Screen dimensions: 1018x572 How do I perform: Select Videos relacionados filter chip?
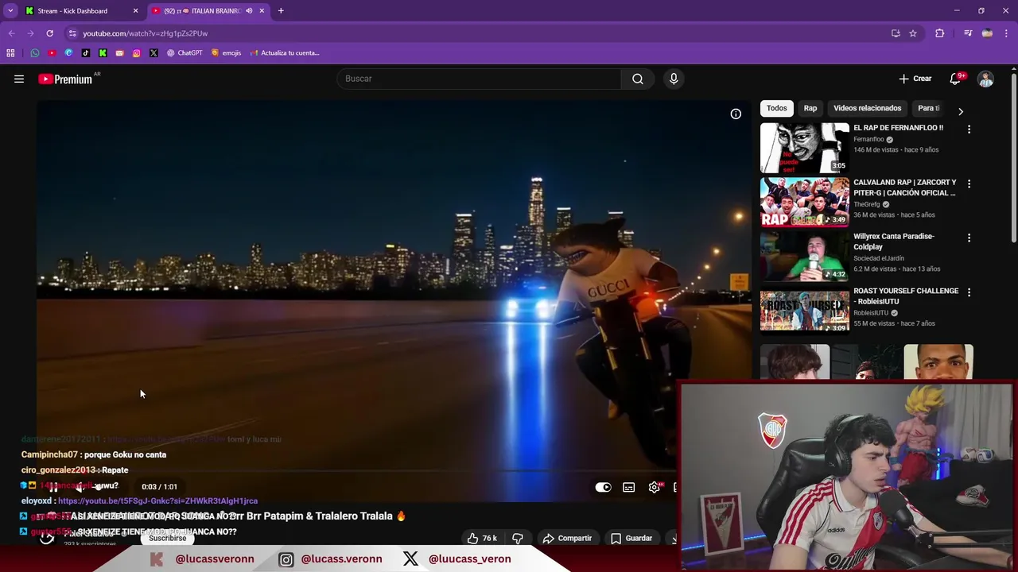(868, 108)
